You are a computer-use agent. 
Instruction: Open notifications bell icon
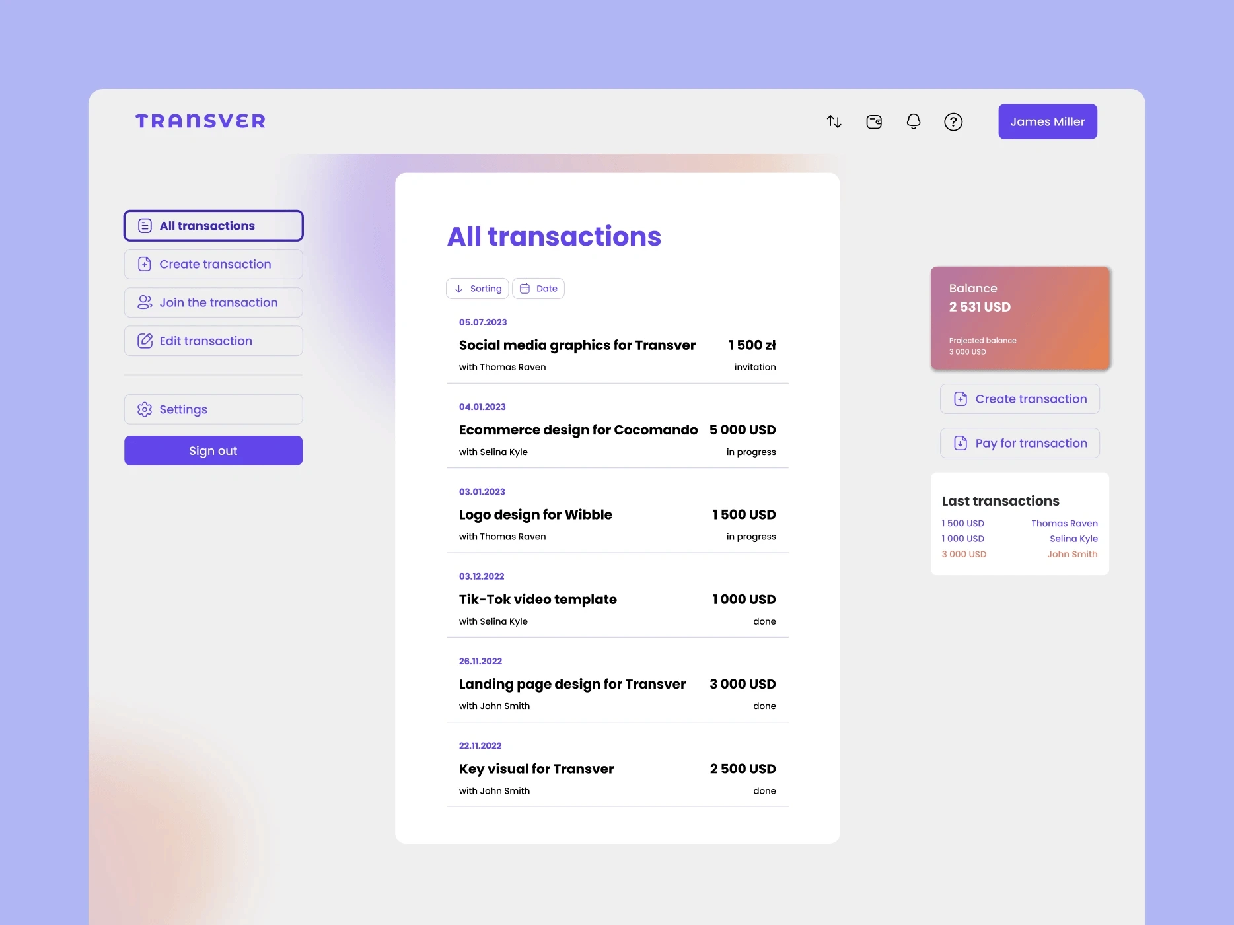(914, 121)
